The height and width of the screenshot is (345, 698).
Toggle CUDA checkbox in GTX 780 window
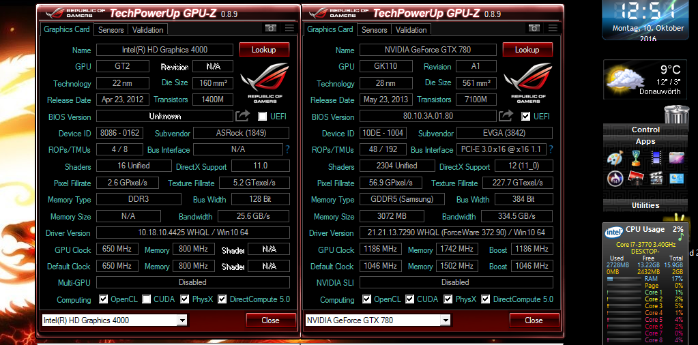point(409,299)
